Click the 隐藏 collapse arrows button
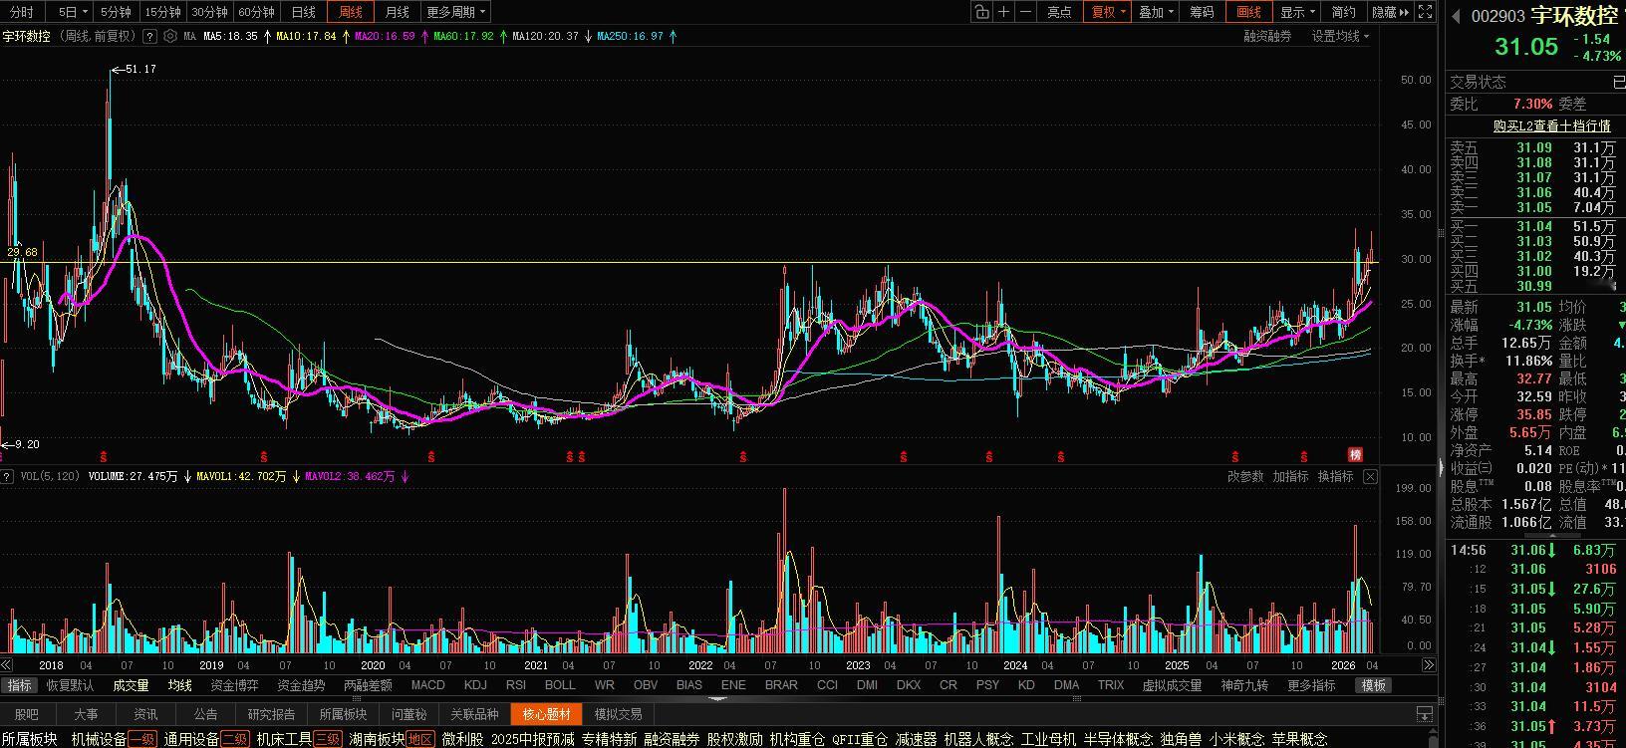Viewport: 1626px width, 748px height. point(1391,12)
